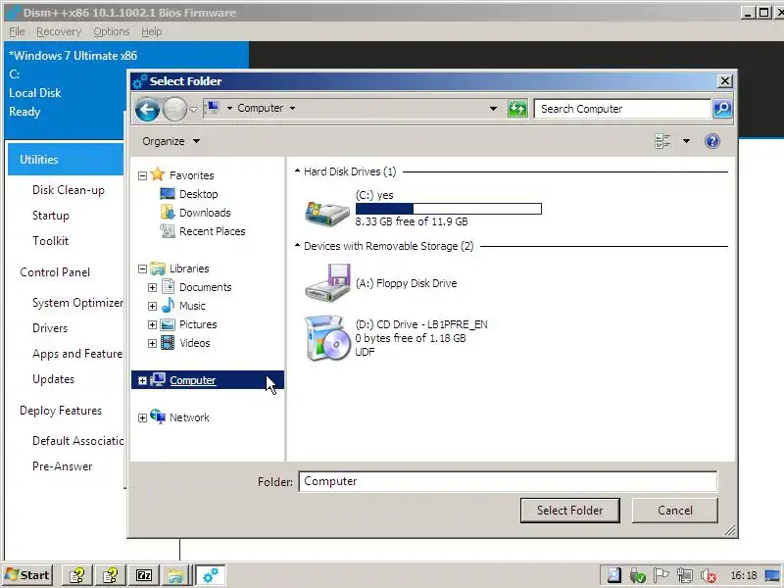Click the Change your view icon
This screenshot has width=784, height=588.
663,141
